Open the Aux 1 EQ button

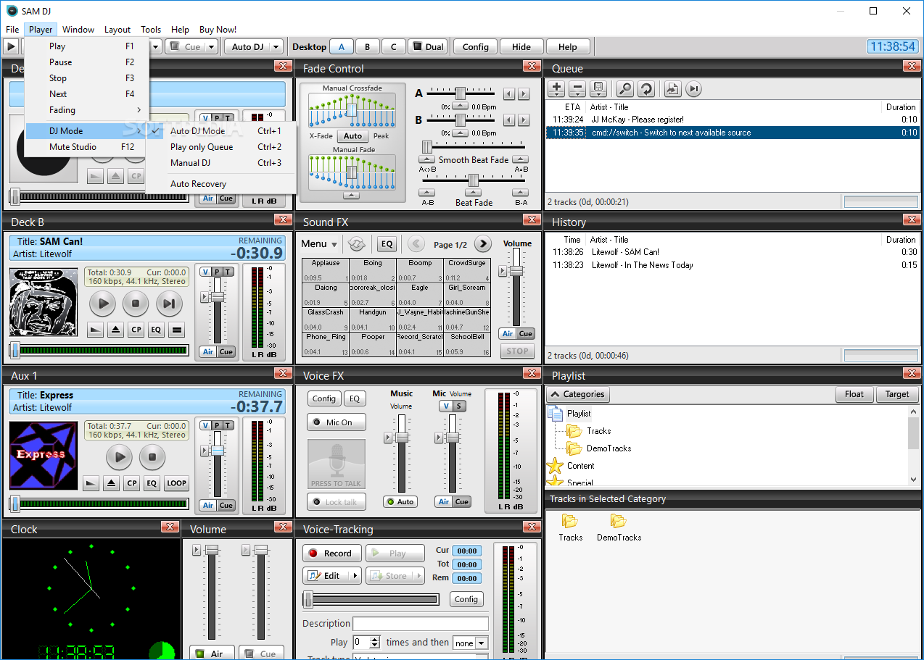152,483
